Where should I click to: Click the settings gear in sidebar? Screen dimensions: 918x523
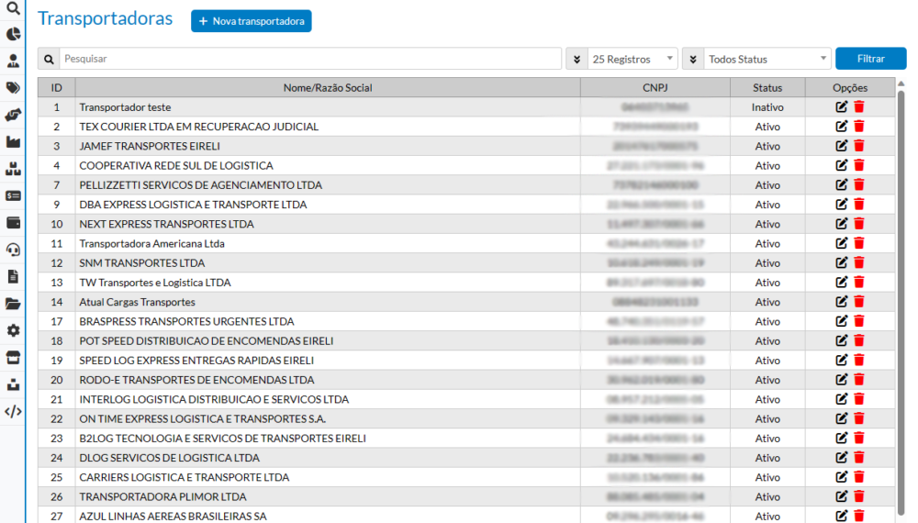click(x=13, y=330)
